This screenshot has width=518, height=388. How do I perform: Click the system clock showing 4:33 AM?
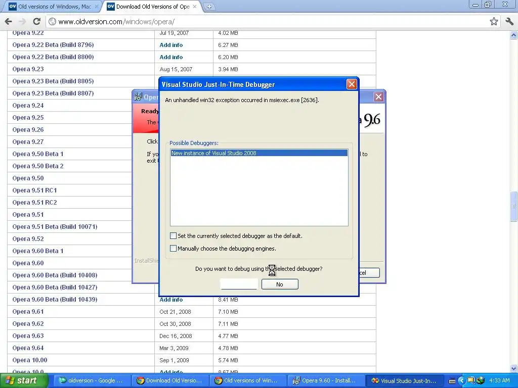click(499, 380)
